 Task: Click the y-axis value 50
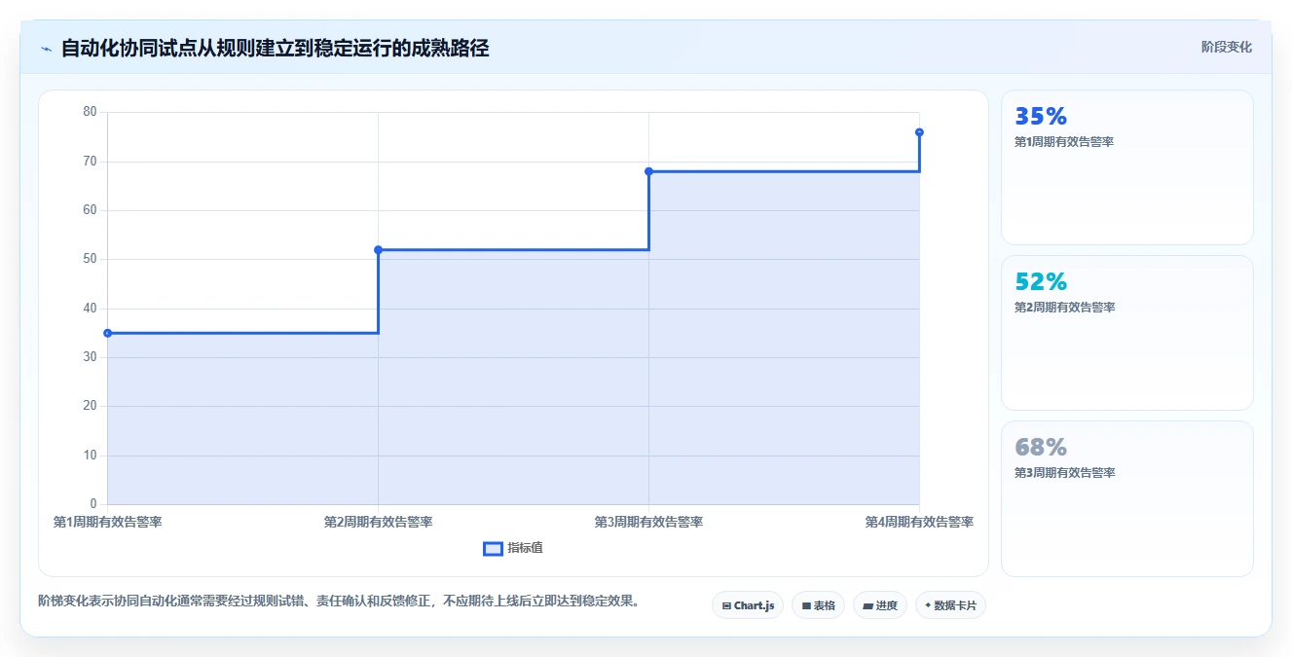tap(90, 259)
